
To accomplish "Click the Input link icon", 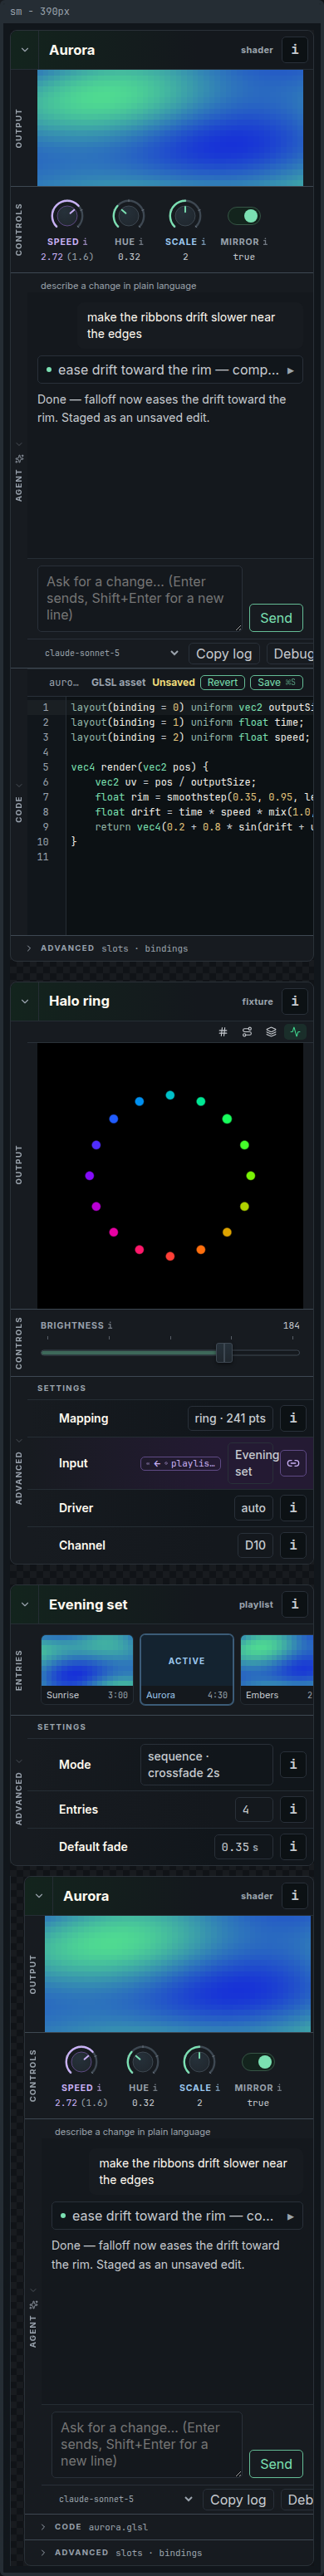I will point(293,1463).
